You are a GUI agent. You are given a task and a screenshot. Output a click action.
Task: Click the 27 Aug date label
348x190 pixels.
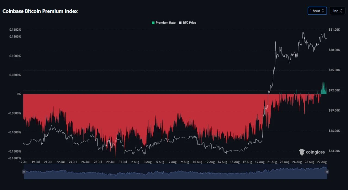point(322,162)
